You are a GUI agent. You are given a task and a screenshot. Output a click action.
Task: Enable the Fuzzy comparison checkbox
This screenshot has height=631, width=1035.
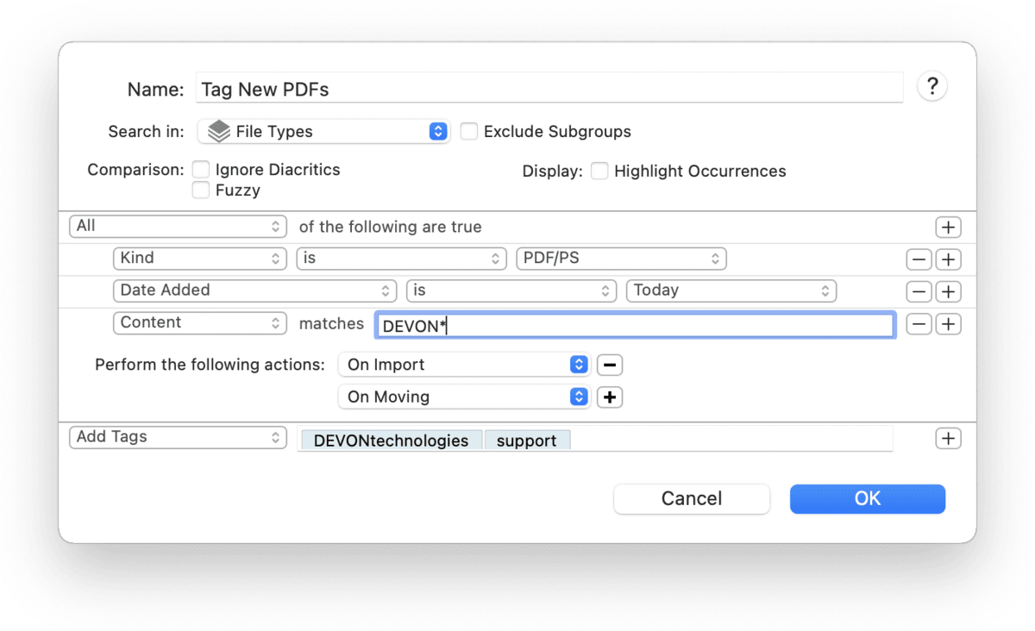coord(201,191)
